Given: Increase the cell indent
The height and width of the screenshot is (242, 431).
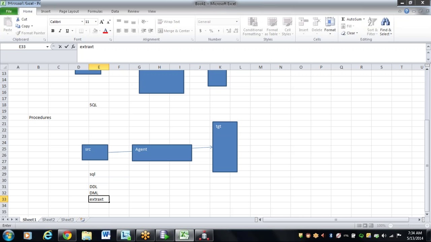Looking at the screenshot, I should coord(151,31).
